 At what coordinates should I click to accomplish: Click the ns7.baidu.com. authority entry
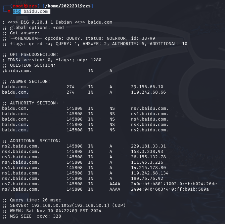point(149,108)
